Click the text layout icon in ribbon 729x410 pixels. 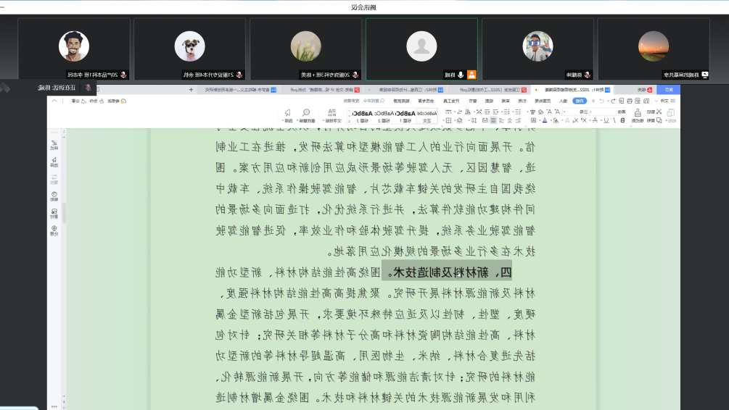tap(331, 113)
